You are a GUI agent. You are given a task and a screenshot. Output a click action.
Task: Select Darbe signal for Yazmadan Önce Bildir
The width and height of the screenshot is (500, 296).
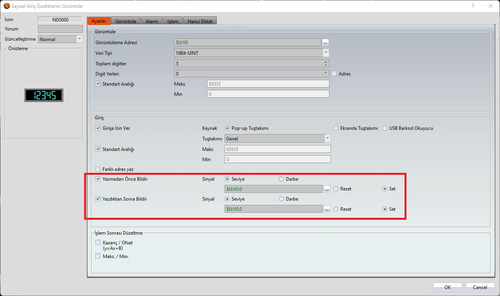click(x=282, y=179)
